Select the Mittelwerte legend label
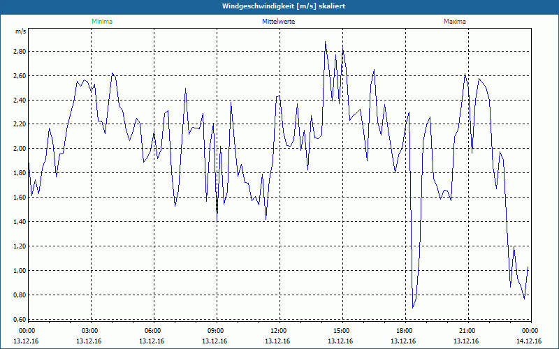 (x=278, y=22)
